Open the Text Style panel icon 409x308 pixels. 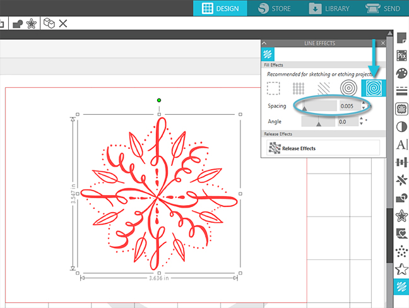pyautogui.click(x=401, y=145)
